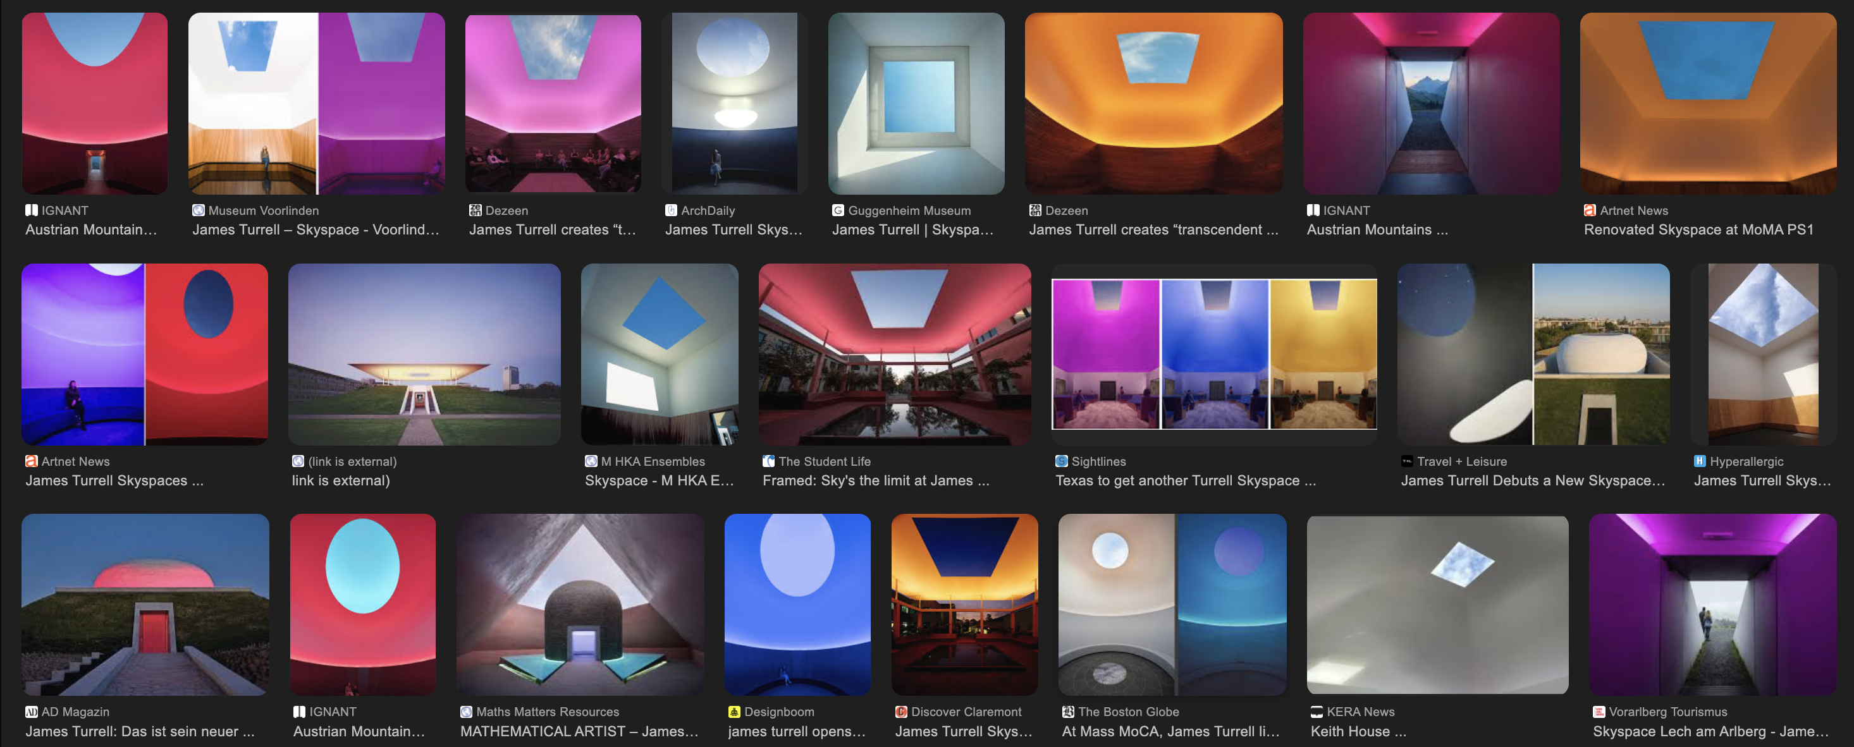
Task: Open 'James Turrell | Skyspa...' title
Action: pos(912,229)
